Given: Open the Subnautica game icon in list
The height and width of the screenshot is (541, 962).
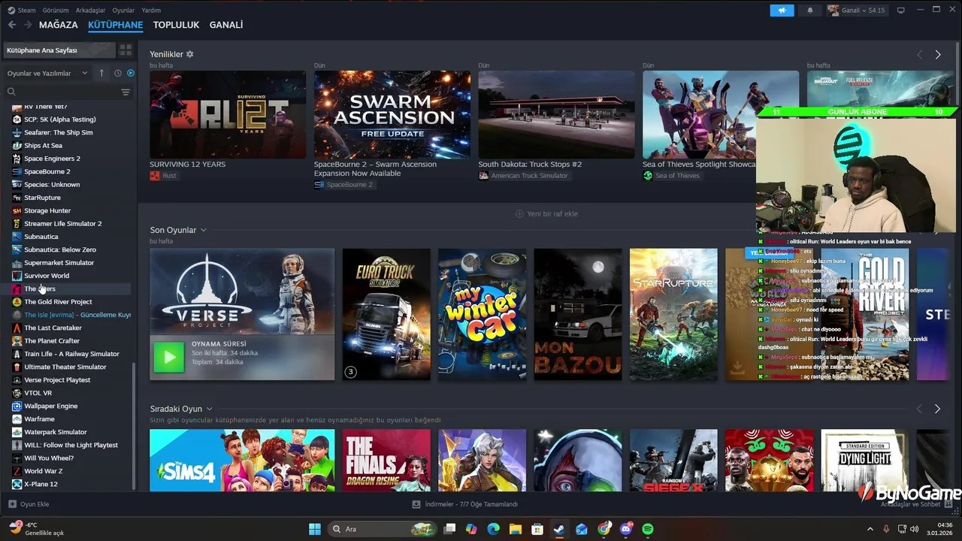Looking at the screenshot, I should coord(17,237).
